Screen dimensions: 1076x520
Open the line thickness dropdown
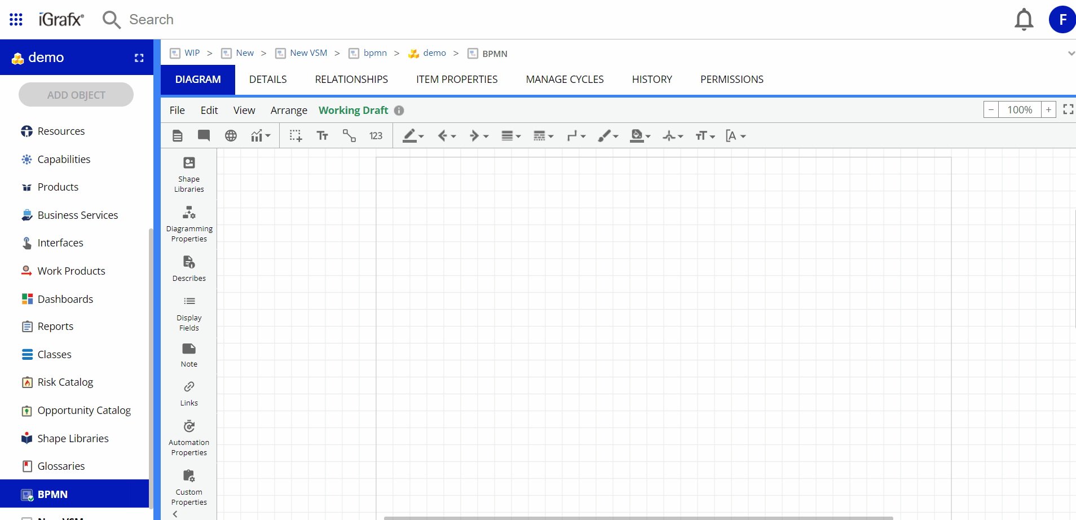pos(510,135)
